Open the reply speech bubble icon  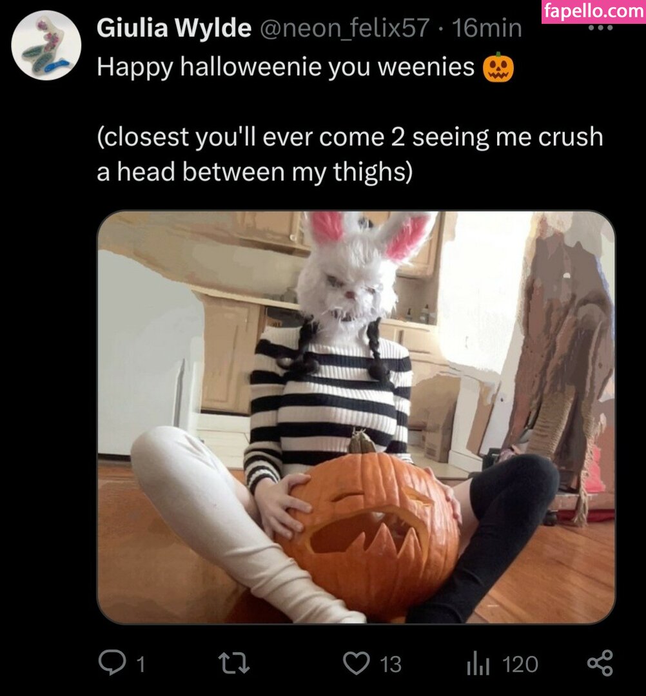point(112,664)
